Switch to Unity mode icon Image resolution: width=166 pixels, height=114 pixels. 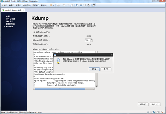tap(88, 5)
